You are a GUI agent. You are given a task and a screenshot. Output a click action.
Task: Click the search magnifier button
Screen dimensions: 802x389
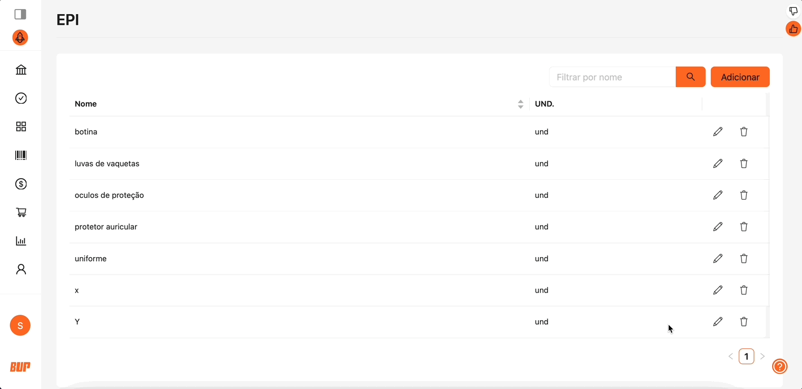(690, 77)
